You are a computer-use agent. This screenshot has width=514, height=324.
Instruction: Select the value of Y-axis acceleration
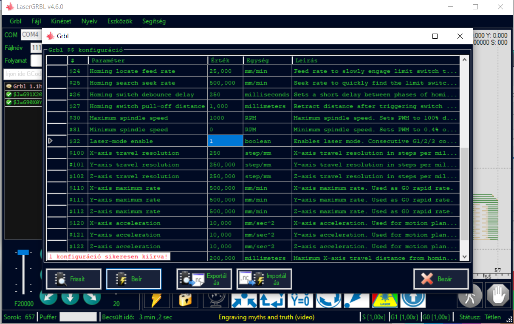click(225, 235)
